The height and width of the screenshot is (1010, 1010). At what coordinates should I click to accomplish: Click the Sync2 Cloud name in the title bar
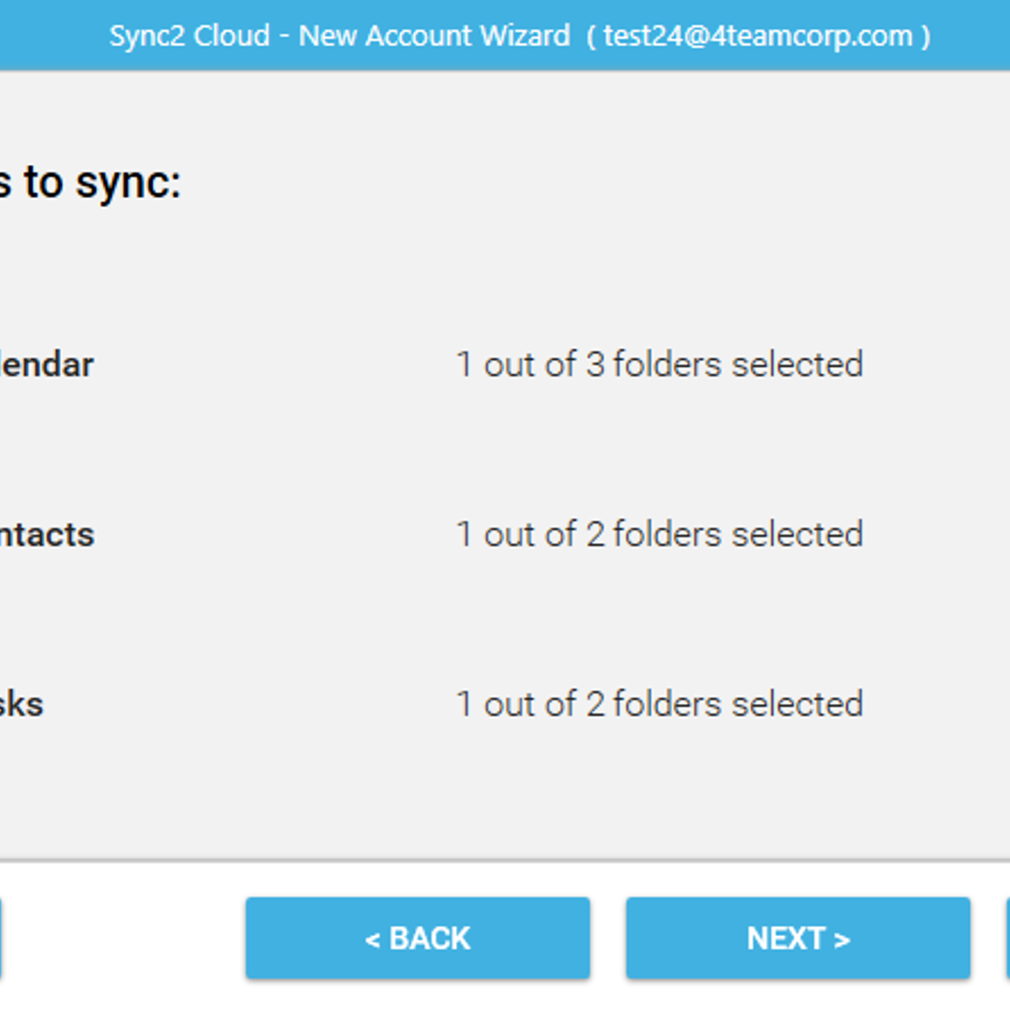(189, 36)
